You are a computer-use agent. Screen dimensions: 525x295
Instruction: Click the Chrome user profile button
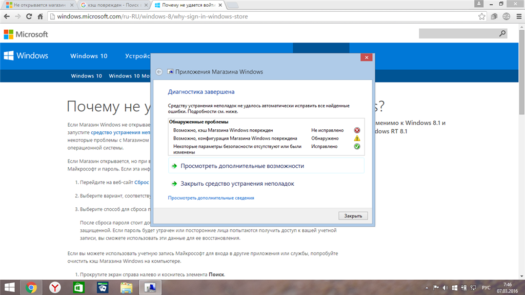click(479, 4)
